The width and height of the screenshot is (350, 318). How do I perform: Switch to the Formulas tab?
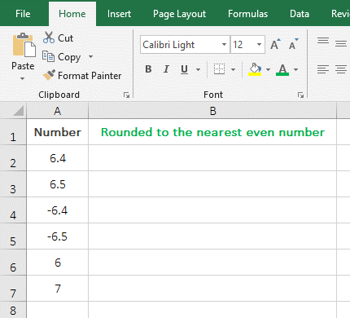pyautogui.click(x=247, y=14)
